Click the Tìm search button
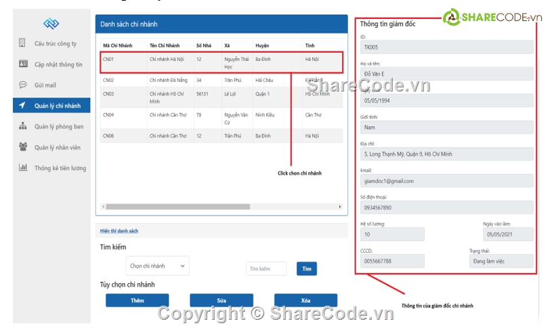The width and height of the screenshot is (550, 330). 306,269
